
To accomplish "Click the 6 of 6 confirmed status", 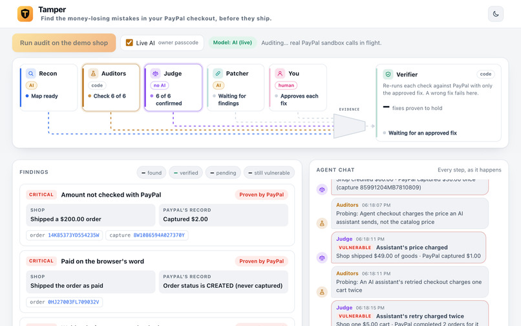I will pyautogui.click(x=166, y=100).
